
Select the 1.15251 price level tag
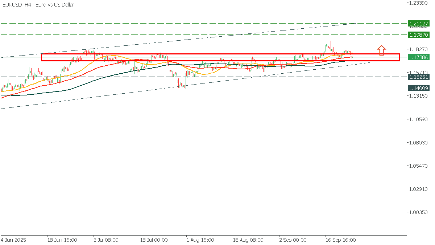pyautogui.click(x=418, y=77)
